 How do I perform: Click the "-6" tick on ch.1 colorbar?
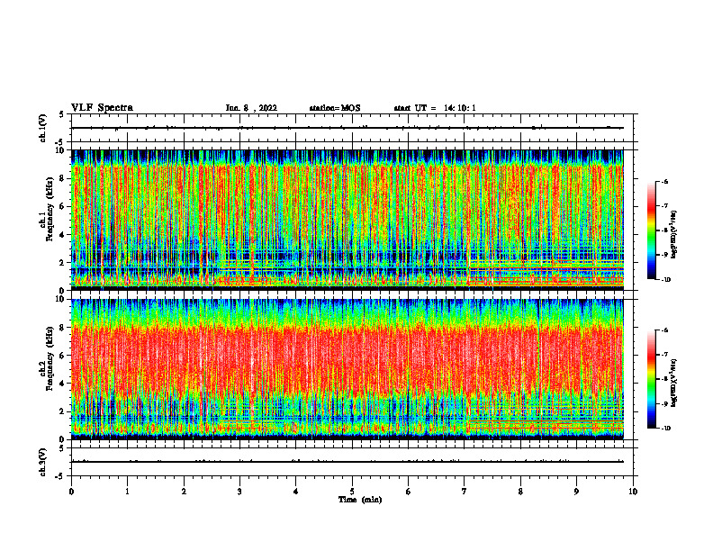point(664,181)
